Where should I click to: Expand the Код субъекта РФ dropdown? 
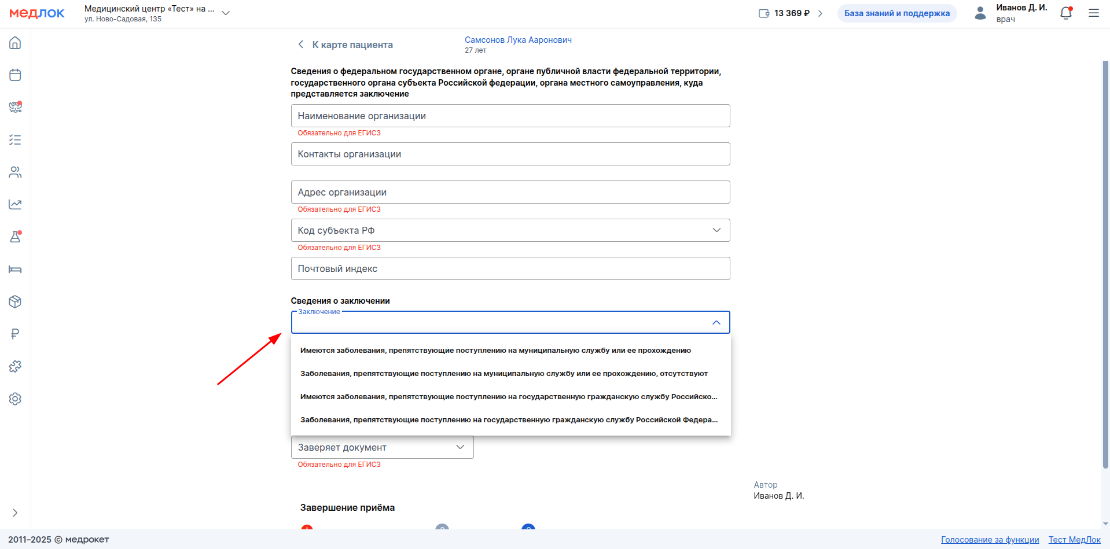[716, 230]
